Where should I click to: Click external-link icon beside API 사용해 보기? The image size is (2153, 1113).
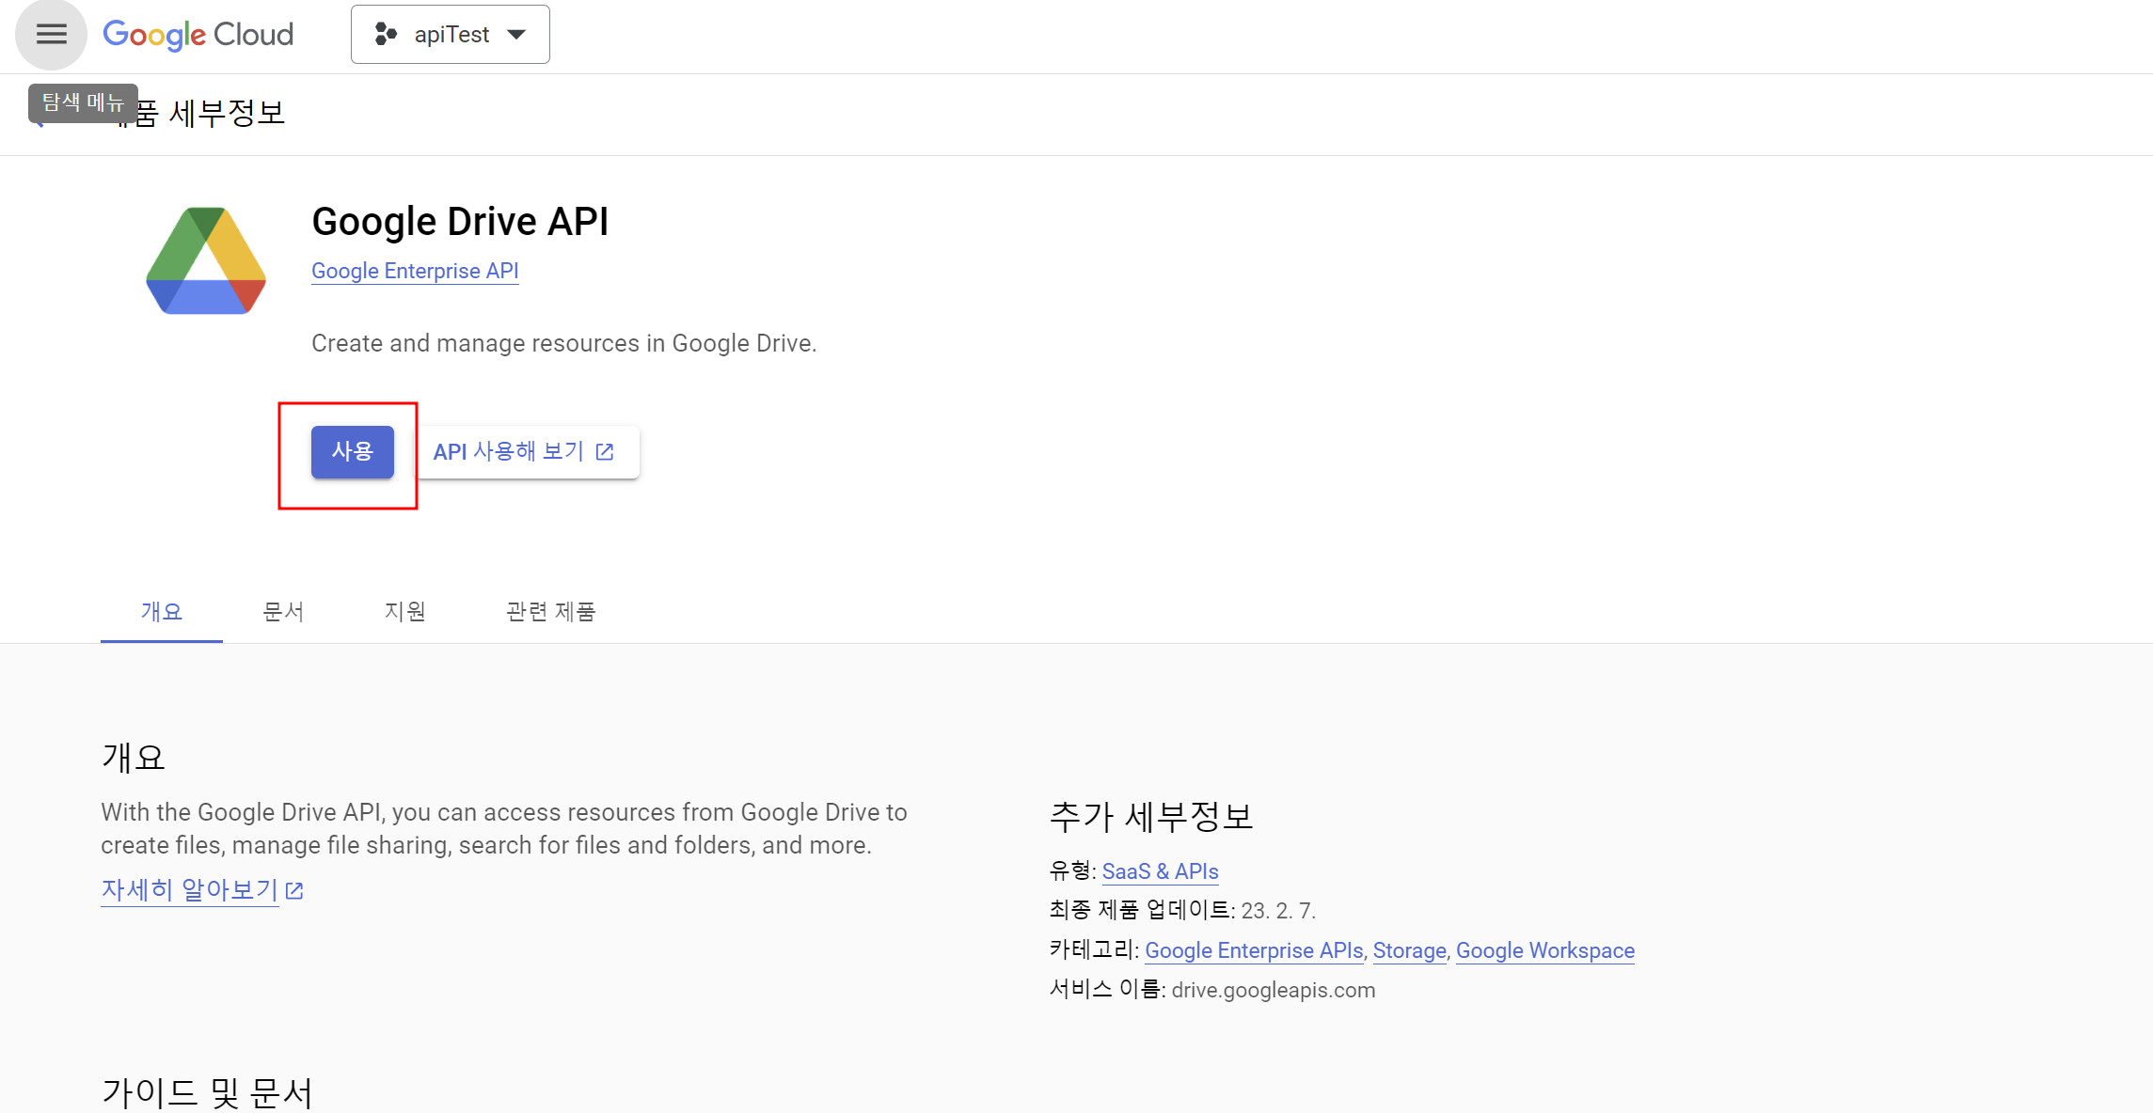[x=605, y=452]
